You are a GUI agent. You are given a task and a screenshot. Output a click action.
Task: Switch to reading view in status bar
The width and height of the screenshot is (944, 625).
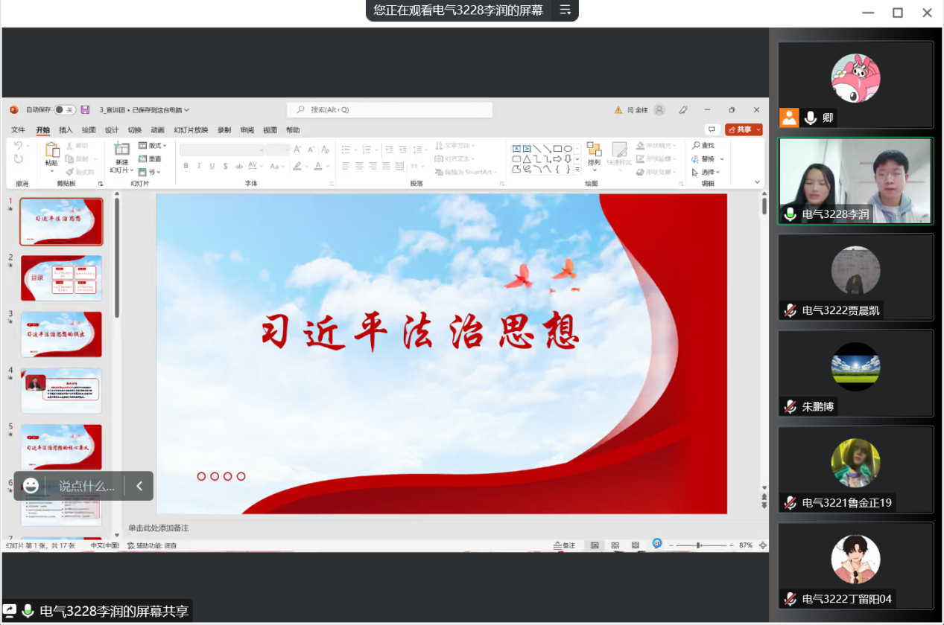[635, 545]
